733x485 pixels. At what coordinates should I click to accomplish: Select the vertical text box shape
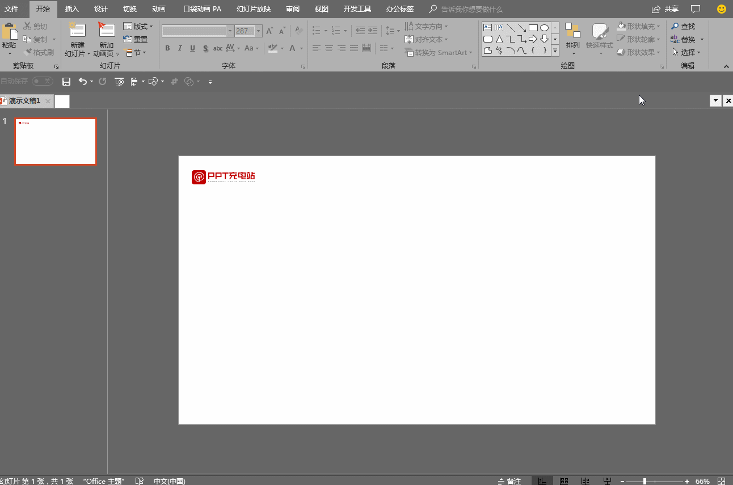pos(499,28)
